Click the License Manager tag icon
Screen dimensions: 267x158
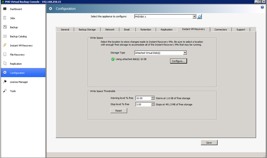5,82
